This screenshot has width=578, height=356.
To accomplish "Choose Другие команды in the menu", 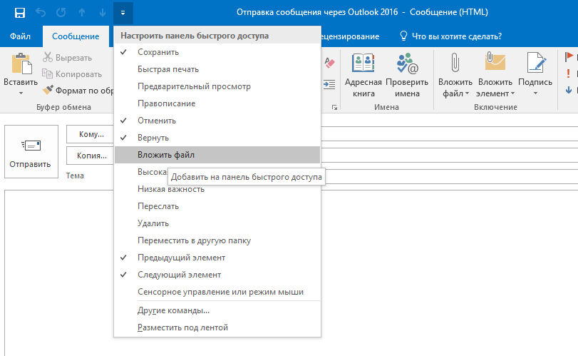I will pyautogui.click(x=173, y=310).
